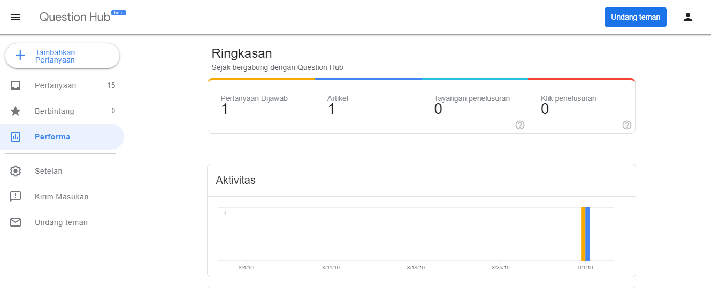
Task: Click the plus icon to add question
Action: coord(20,56)
